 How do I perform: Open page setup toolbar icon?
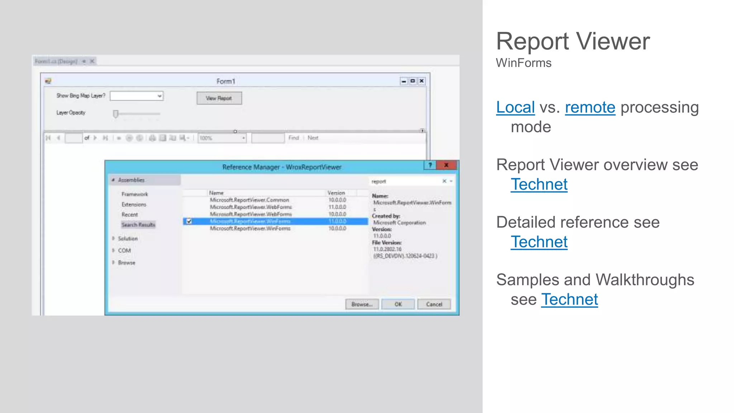tap(173, 138)
